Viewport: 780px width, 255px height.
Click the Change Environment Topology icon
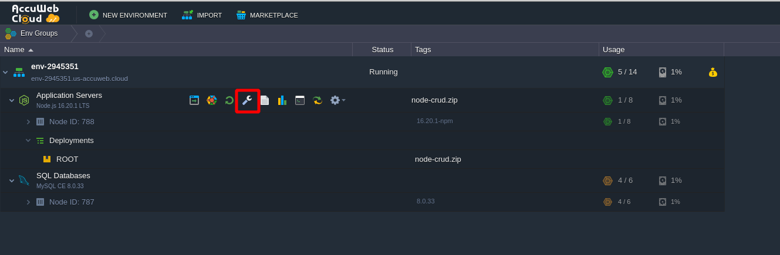pyautogui.click(x=212, y=100)
